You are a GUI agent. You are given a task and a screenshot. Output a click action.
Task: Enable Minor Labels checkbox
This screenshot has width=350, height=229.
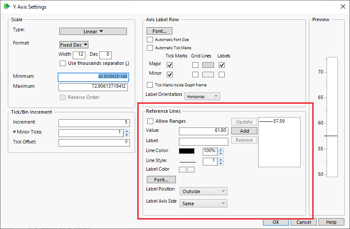tap(222, 74)
